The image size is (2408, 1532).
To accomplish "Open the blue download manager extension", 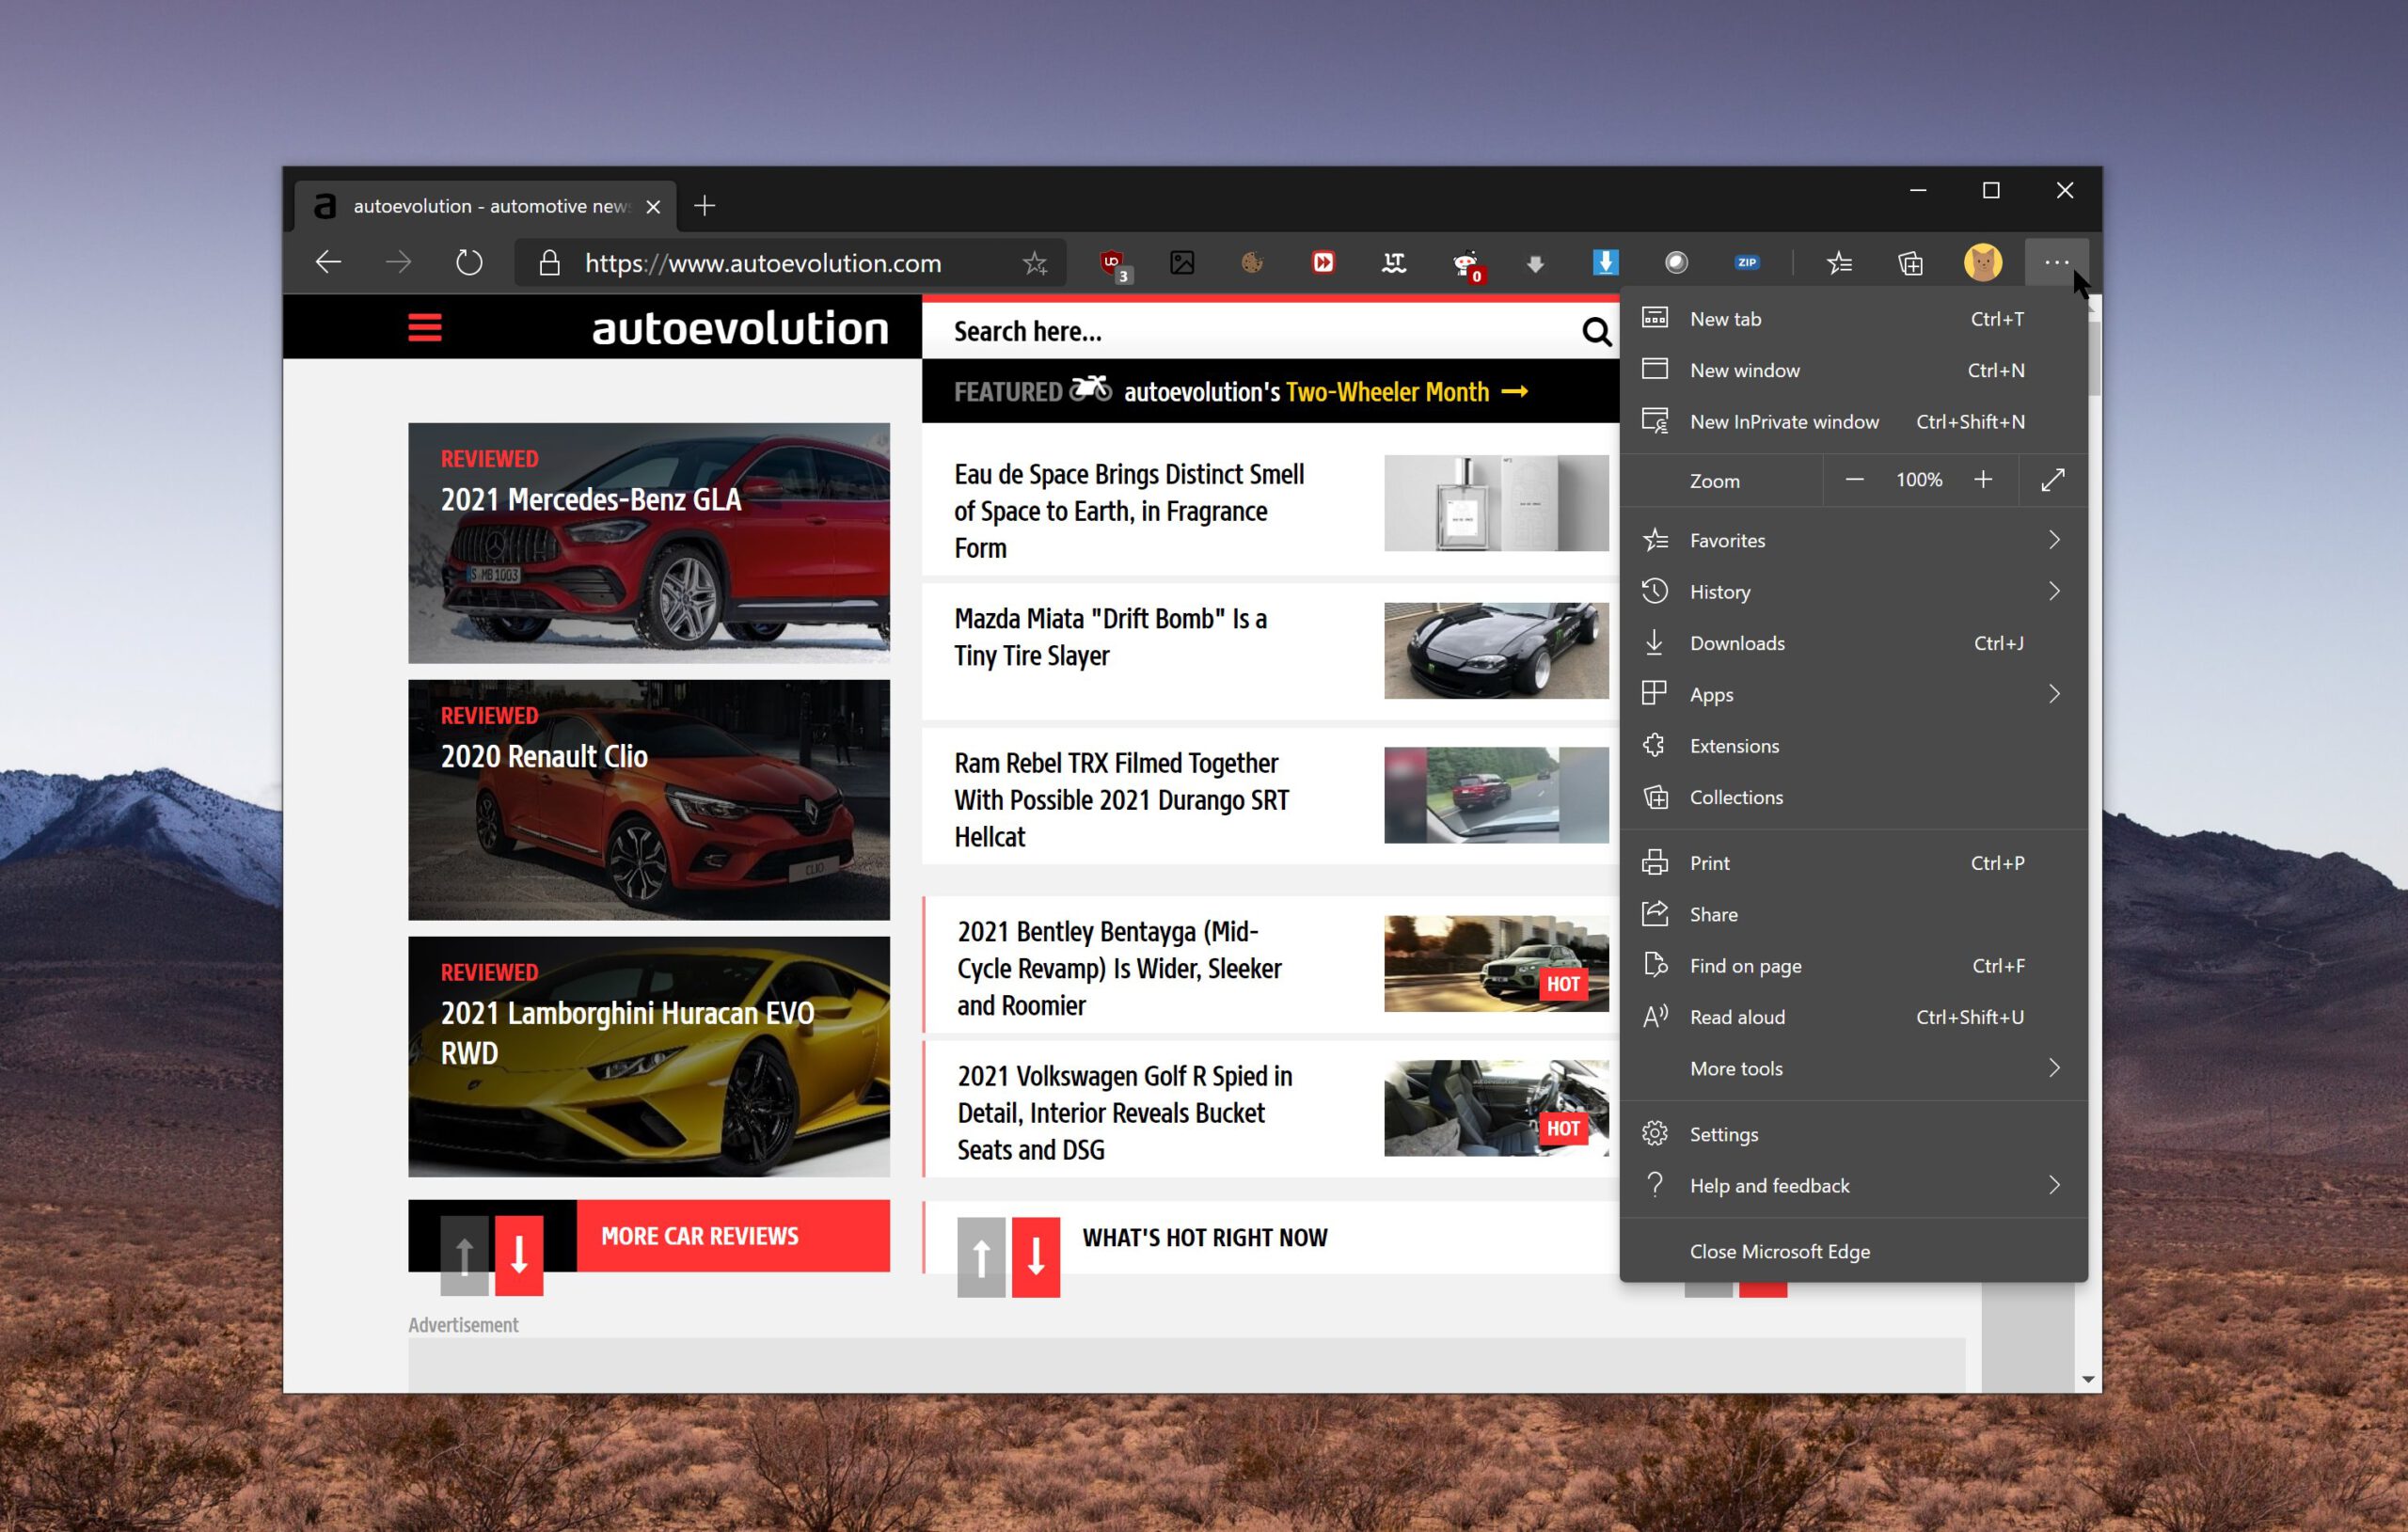I will (x=1605, y=263).
